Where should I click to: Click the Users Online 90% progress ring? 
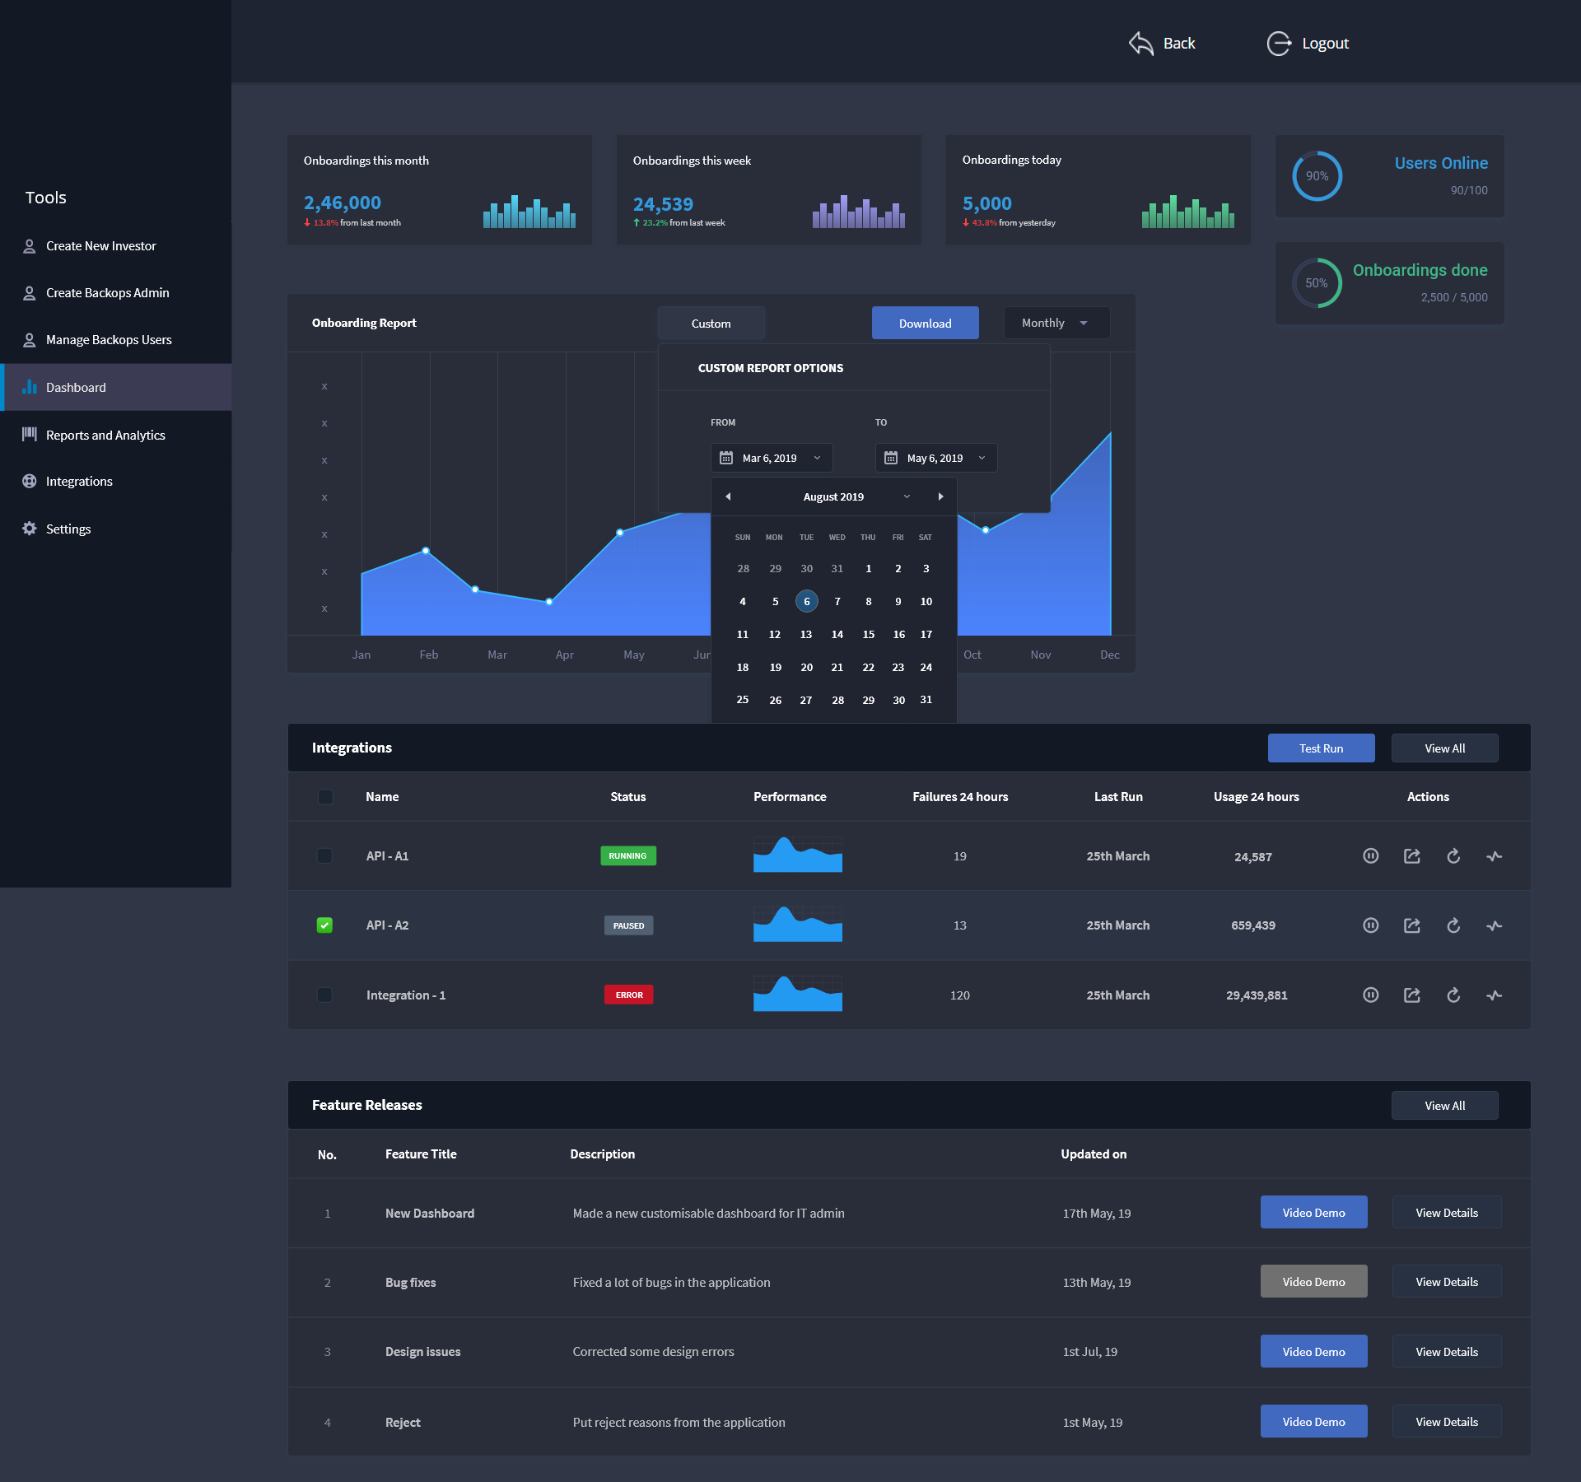[x=1317, y=176]
